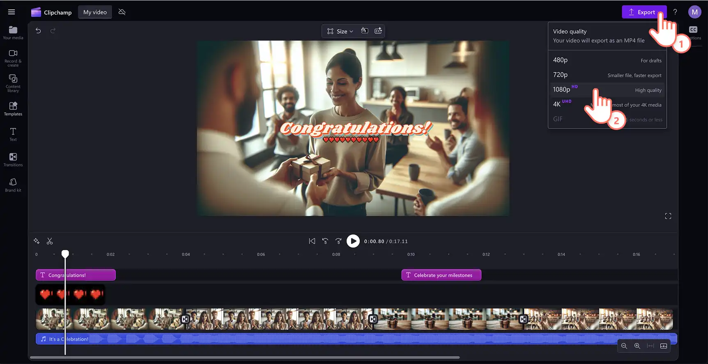
Task: Zoom out the timeline
Action: pyautogui.click(x=624, y=346)
